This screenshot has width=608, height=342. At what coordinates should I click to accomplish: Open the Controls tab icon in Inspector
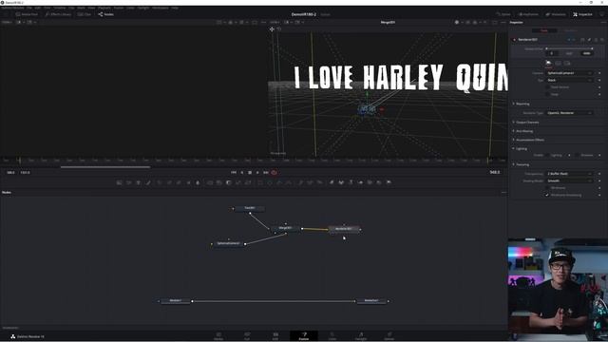pyautogui.click(x=548, y=63)
